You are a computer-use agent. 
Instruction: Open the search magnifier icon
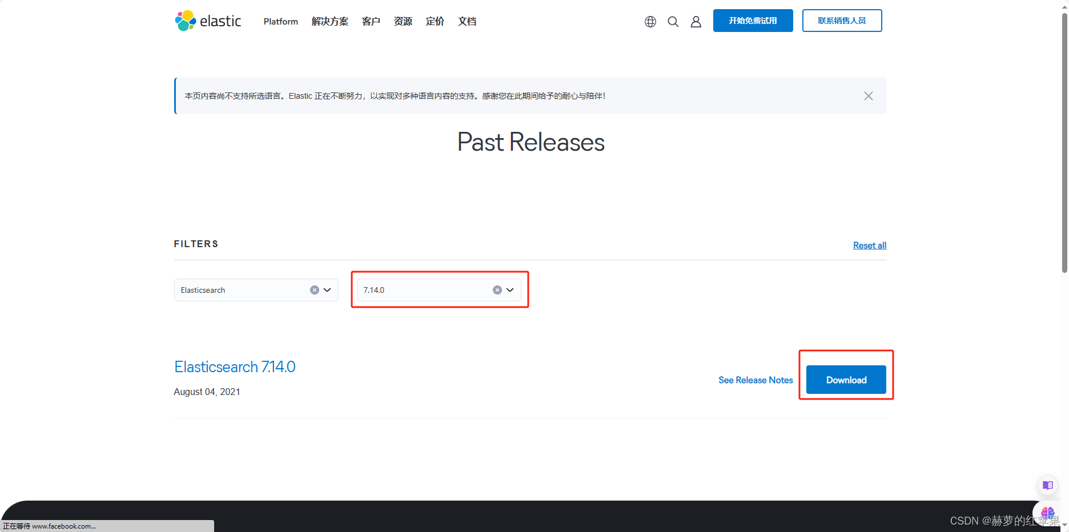[673, 22]
